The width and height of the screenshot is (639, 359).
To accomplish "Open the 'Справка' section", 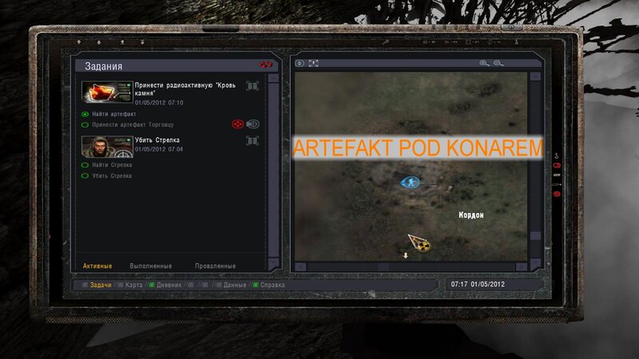I will pos(265,285).
